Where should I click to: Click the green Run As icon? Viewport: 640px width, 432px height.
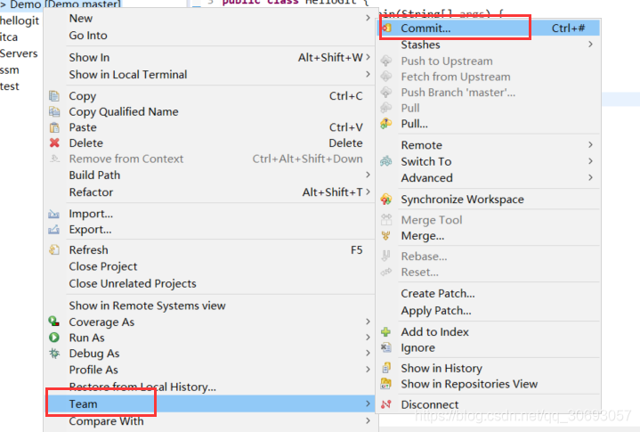(54, 338)
